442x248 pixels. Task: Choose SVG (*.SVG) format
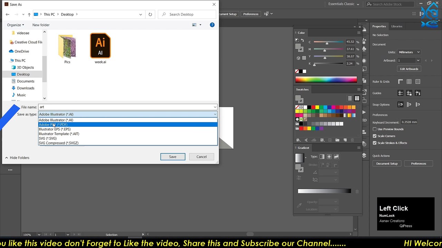pos(128,138)
